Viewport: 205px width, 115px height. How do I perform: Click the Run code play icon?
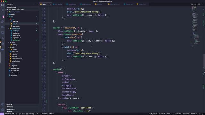click(195, 4)
